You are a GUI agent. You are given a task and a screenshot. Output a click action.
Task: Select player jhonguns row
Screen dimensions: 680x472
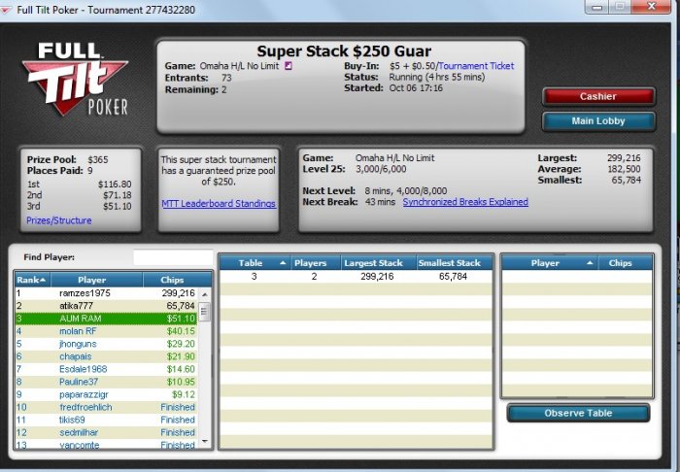click(106, 344)
